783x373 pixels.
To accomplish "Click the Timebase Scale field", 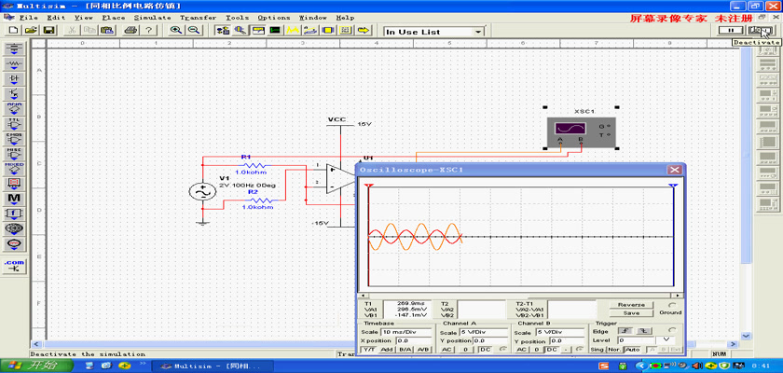I will click(406, 332).
